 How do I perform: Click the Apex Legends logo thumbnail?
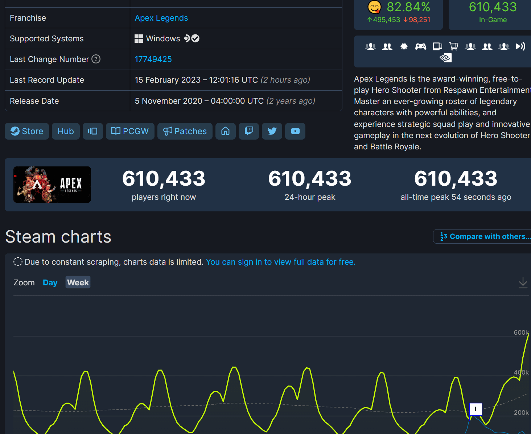[x=52, y=185]
